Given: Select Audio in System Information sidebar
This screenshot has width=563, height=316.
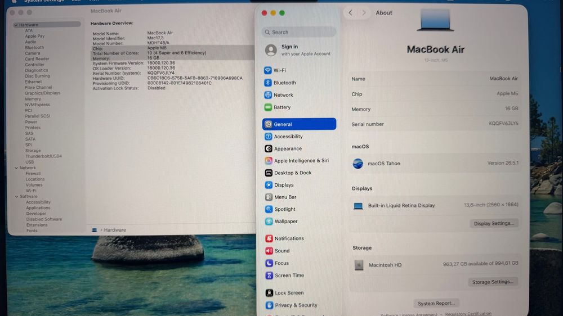Looking at the screenshot, I should pyautogui.click(x=30, y=42).
